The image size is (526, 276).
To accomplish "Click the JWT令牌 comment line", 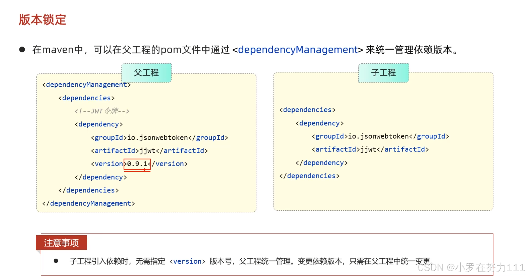I will click(102, 111).
